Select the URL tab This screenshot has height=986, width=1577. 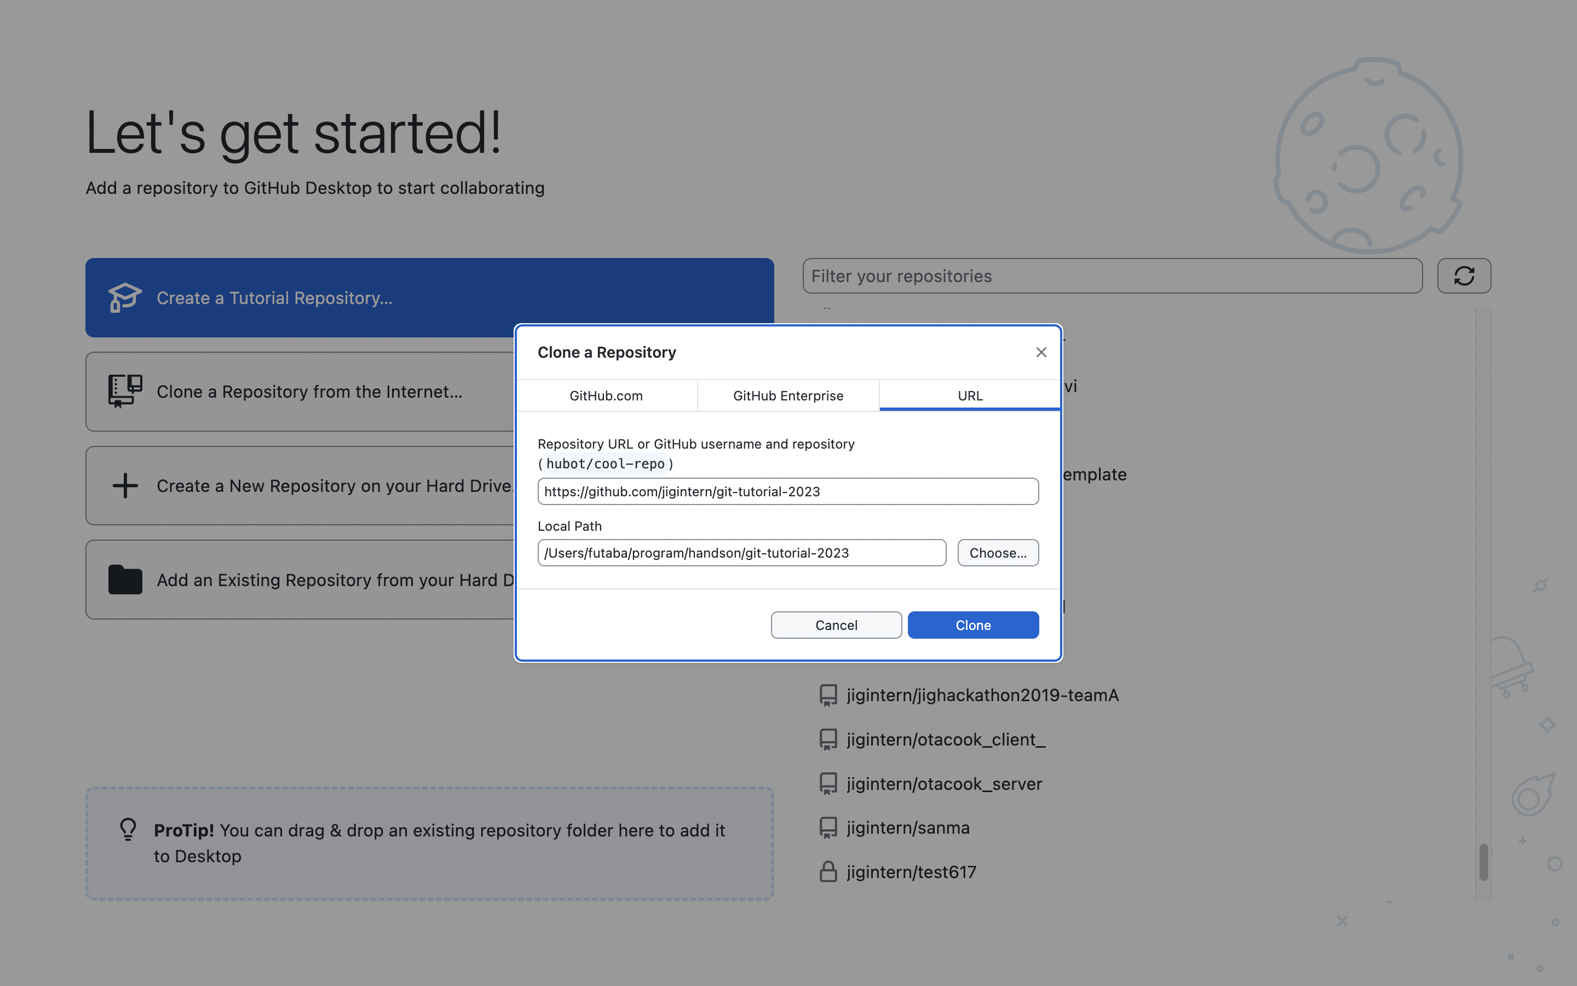pos(970,396)
